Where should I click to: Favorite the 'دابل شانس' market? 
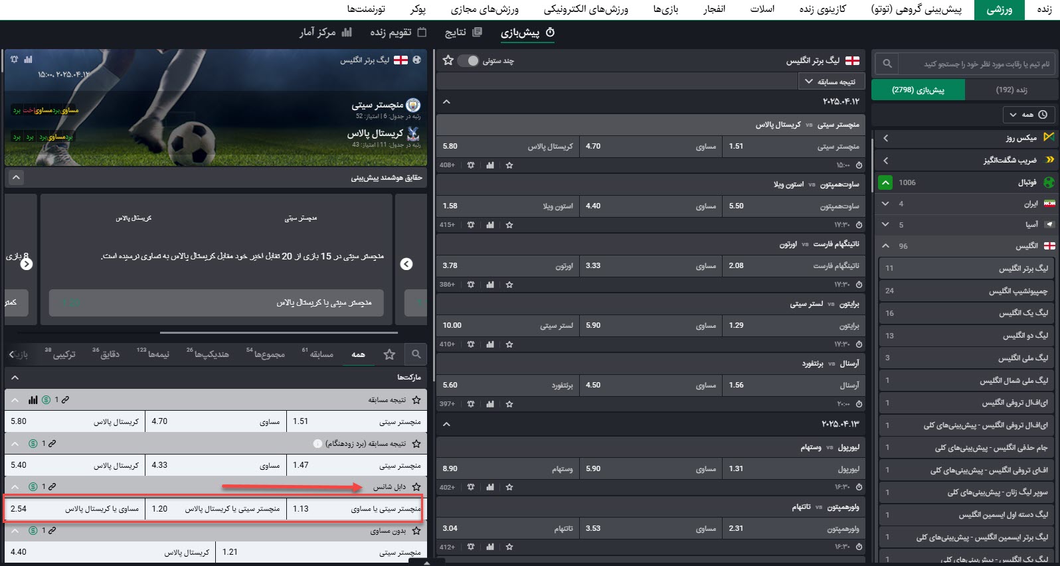pyautogui.click(x=416, y=487)
